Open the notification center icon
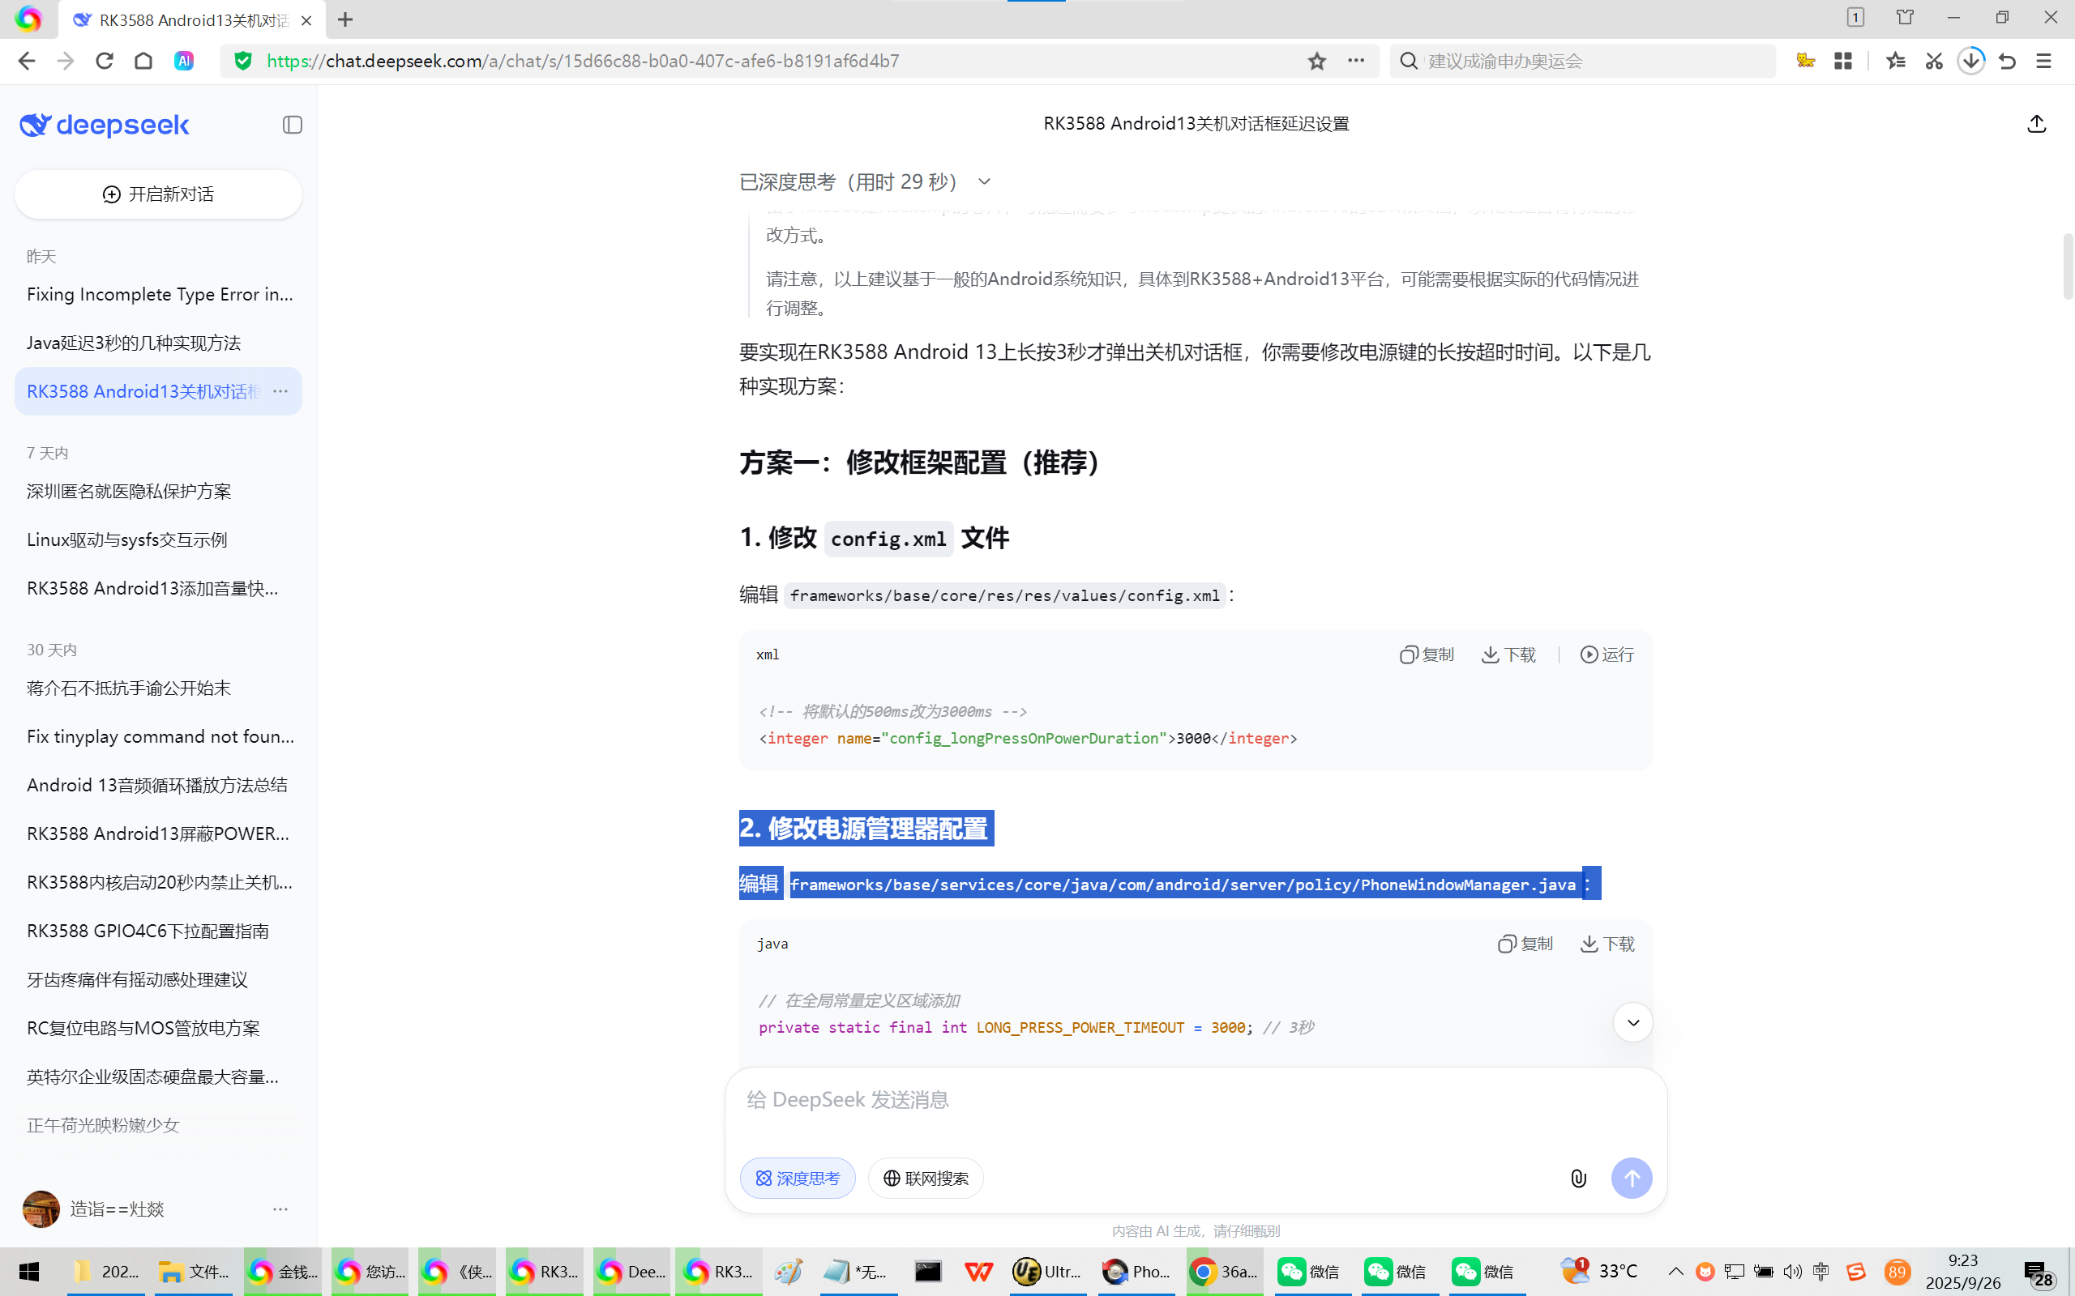 click(2039, 1273)
